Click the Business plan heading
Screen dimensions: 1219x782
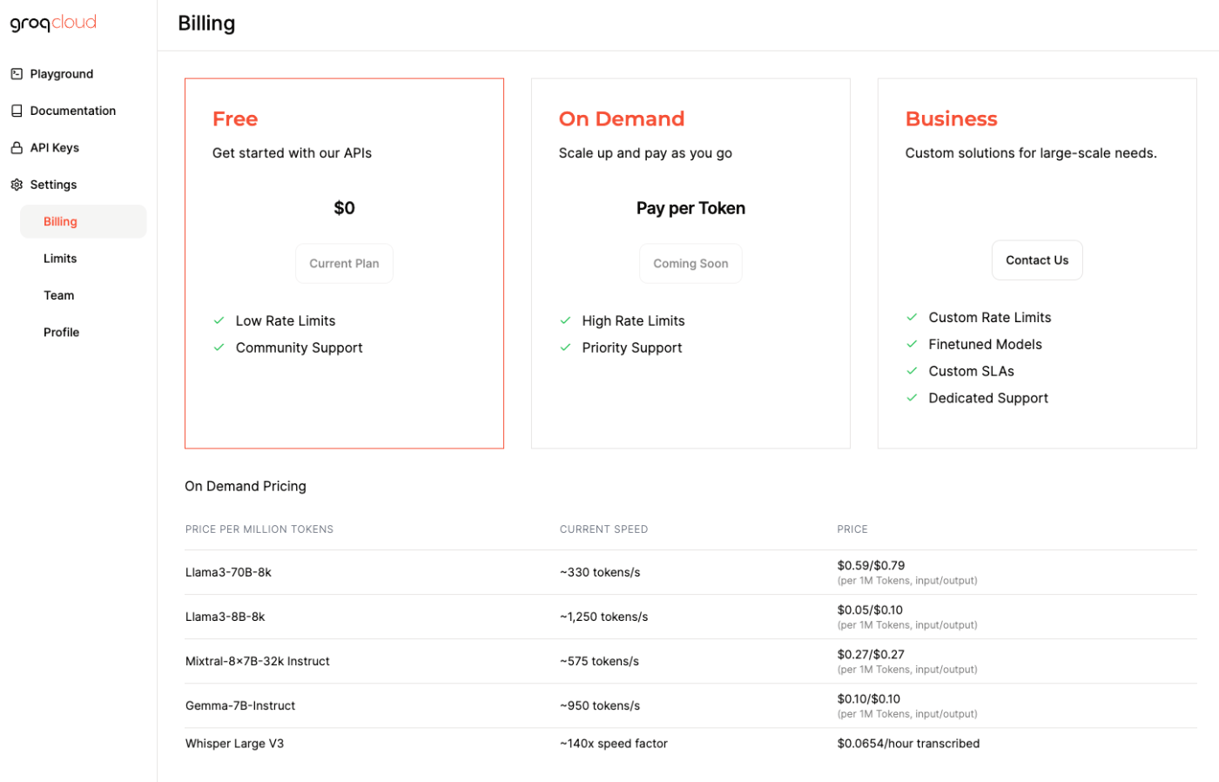click(952, 118)
